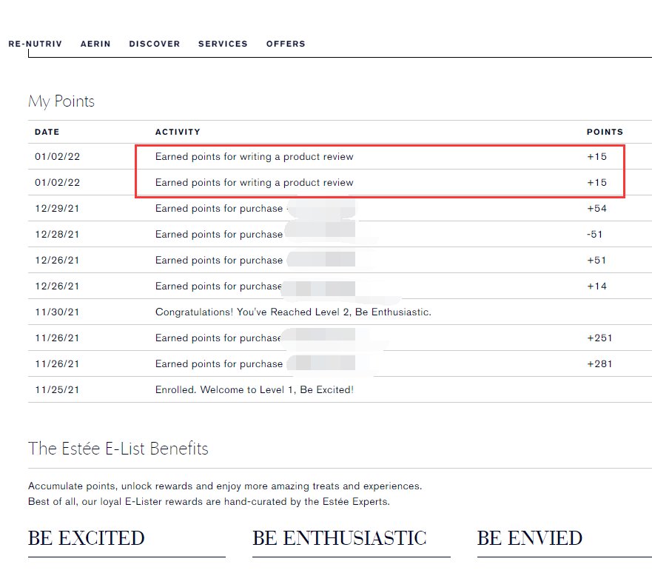Click the My Points heading
This screenshot has height=570, width=652.
click(x=61, y=101)
